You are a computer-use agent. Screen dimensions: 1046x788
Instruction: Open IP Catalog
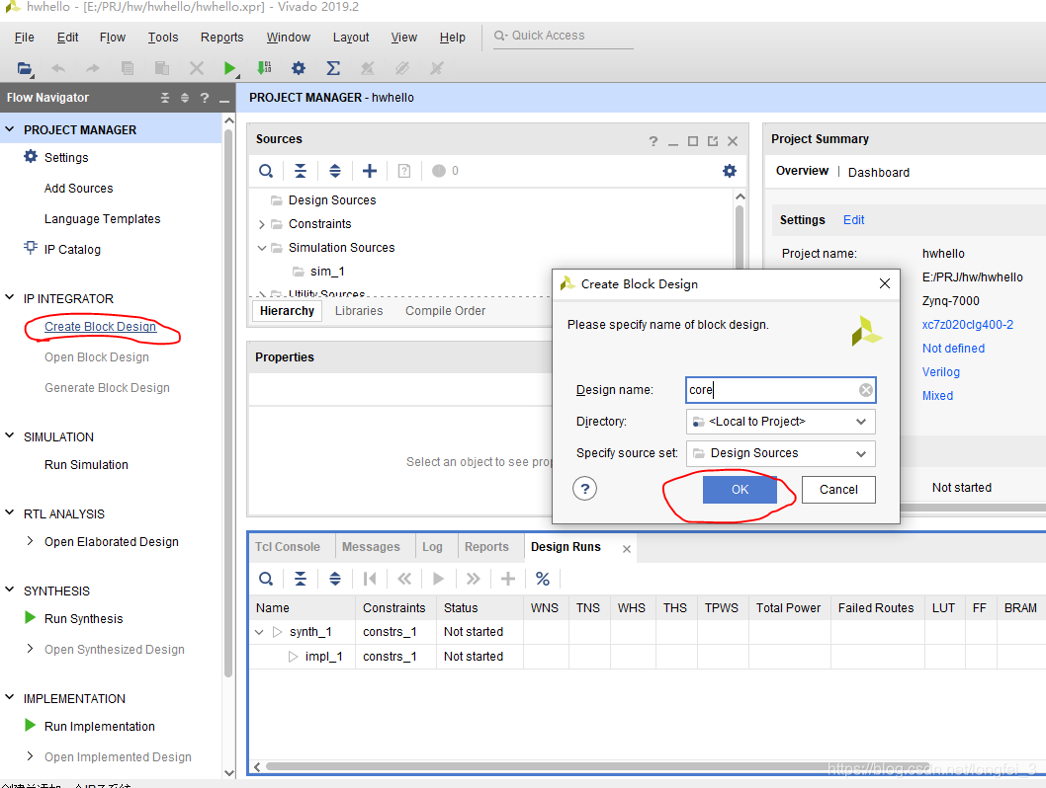coord(72,249)
